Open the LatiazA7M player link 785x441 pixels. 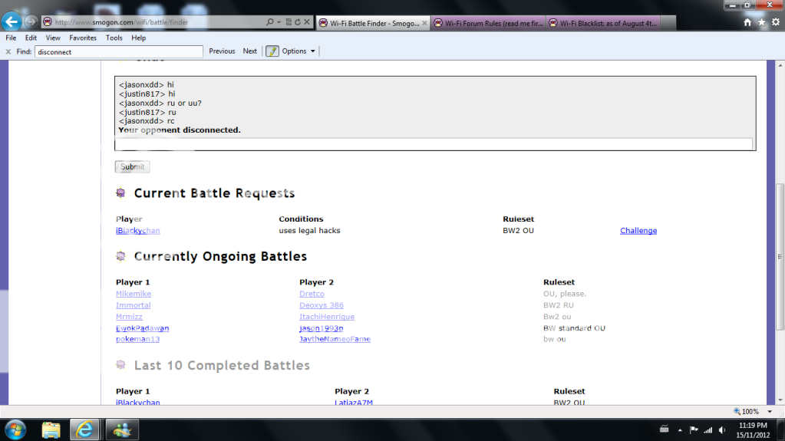tap(354, 402)
